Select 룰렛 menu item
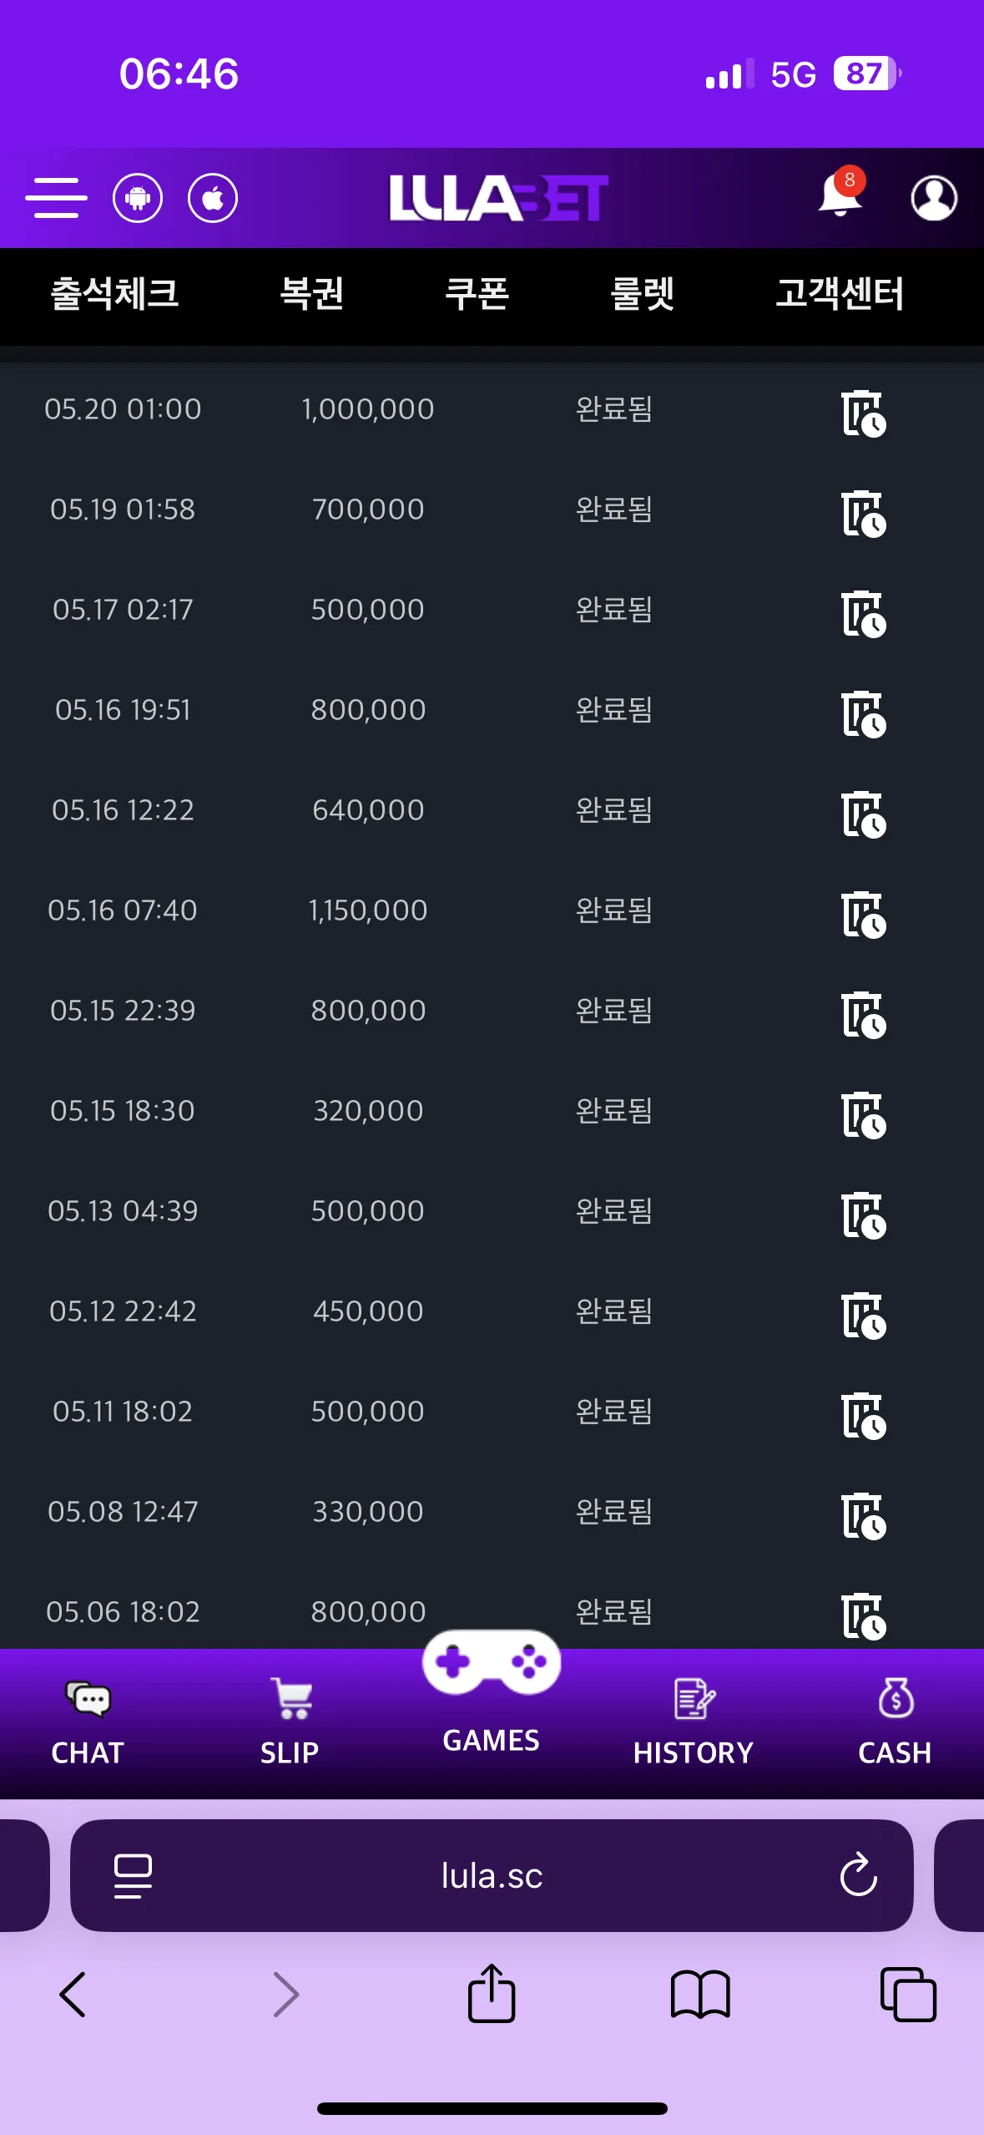 point(643,294)
